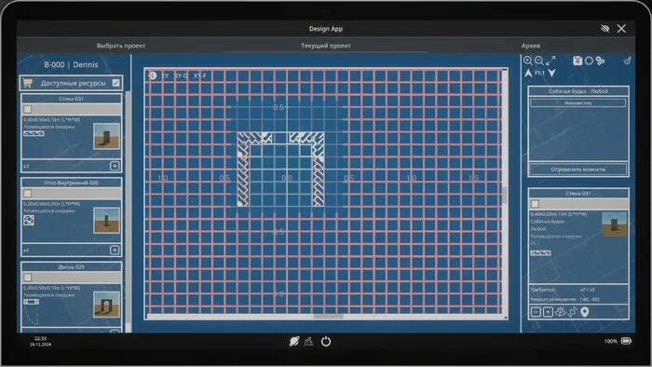The image size is (652, 367).
Task: Switch to the Текущий проект tab
Action: 326,46
